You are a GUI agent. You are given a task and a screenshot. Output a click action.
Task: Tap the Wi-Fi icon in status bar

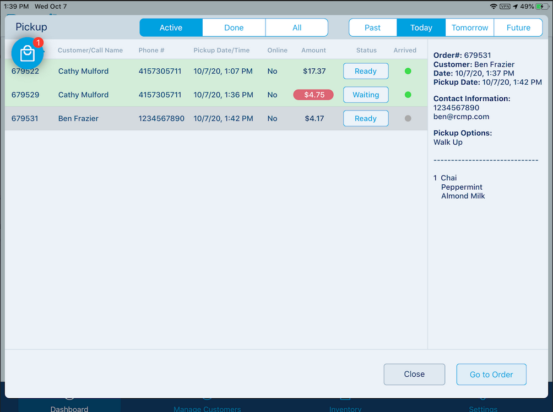(x=493, y=6)
